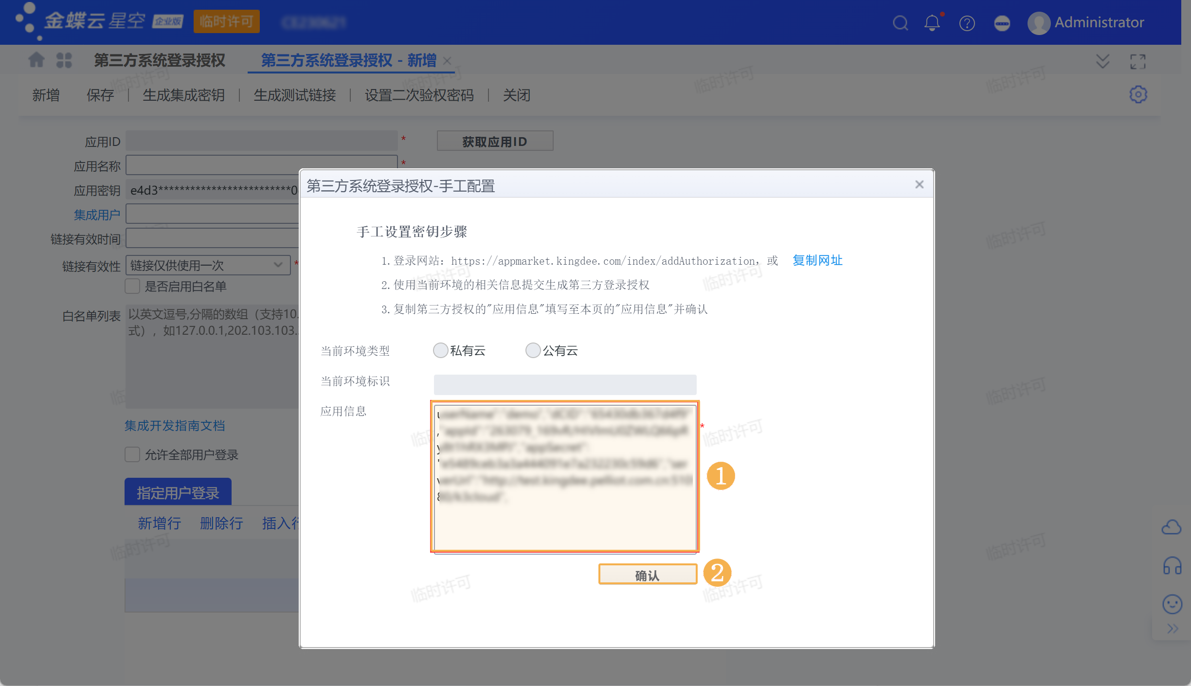Click the fullscreen expand icon
Image resolution: width=1191 pixels, height=686 pixels.
1137,61
